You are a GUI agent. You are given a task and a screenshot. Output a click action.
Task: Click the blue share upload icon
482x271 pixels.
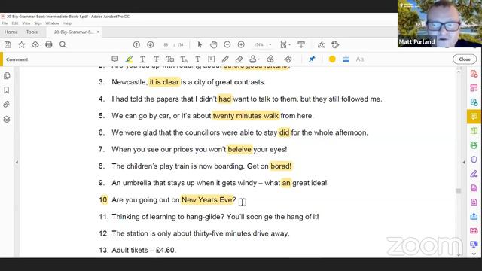tap(474, 216)
